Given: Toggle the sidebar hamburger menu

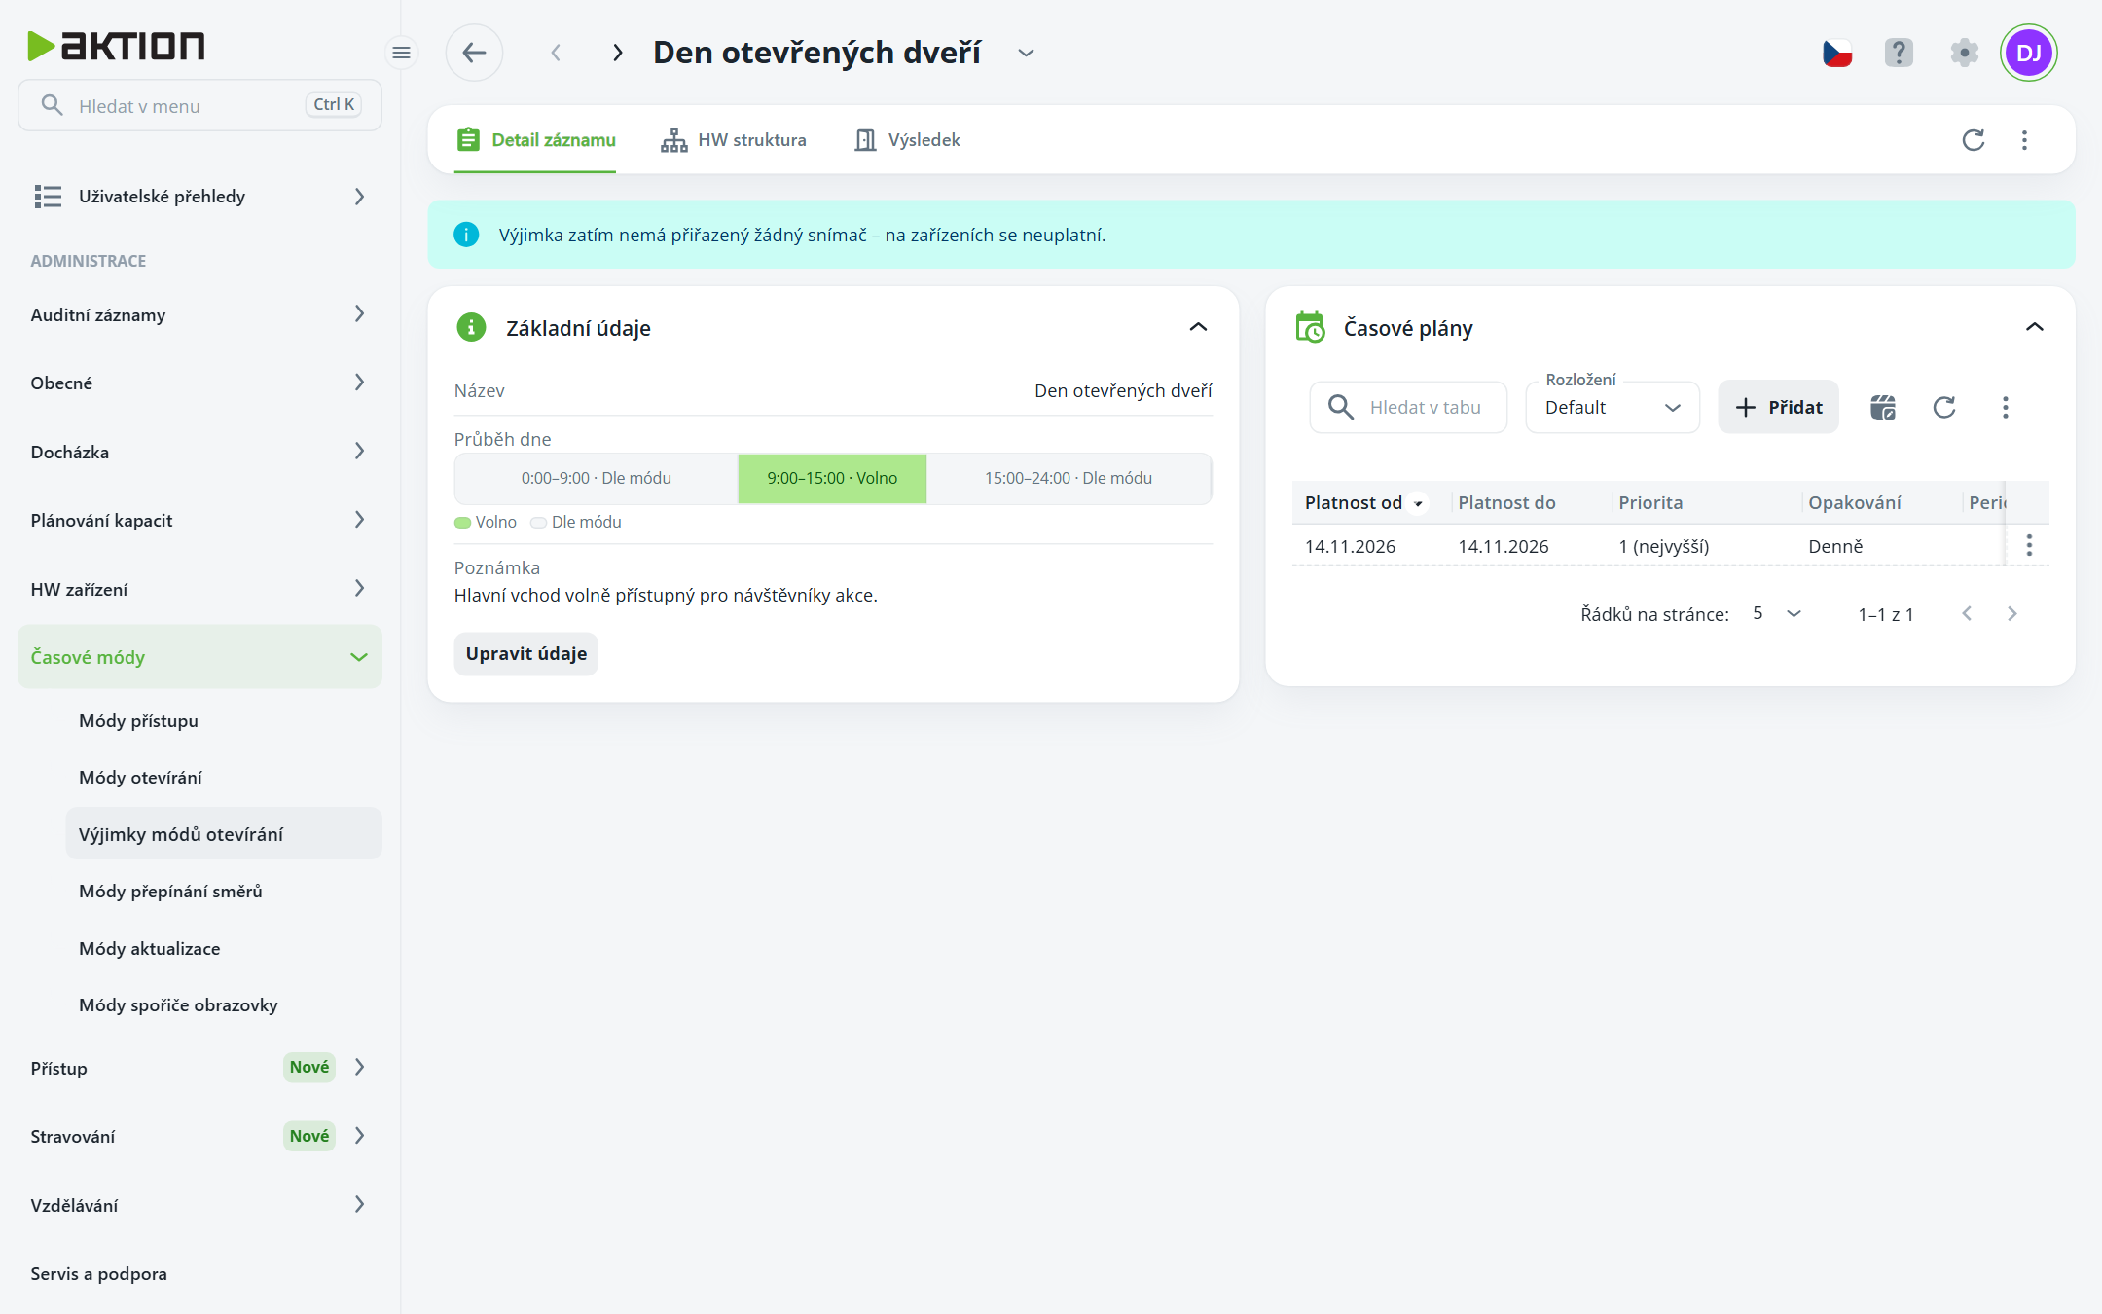Looking at the screenshot, I should (401, 53).
